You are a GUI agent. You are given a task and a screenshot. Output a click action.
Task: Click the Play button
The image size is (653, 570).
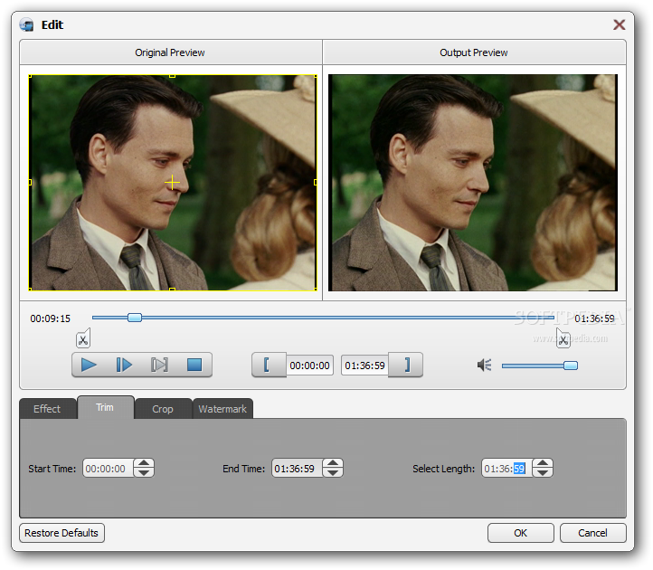(89, 365)
